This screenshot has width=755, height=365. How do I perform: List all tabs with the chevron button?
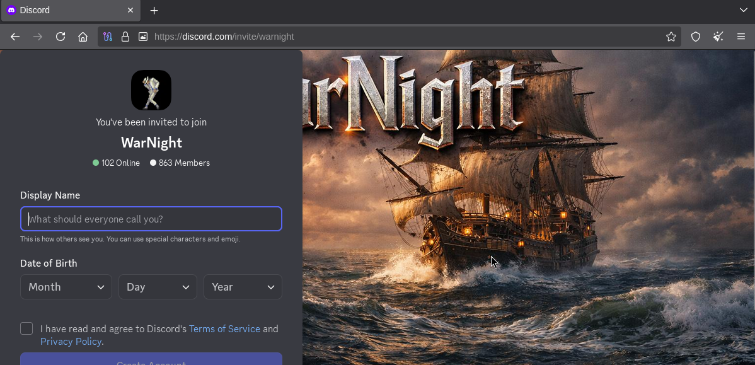click(744, 10)
